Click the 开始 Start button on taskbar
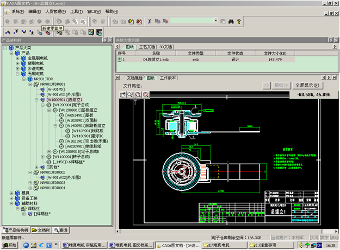 pos(9,245)
